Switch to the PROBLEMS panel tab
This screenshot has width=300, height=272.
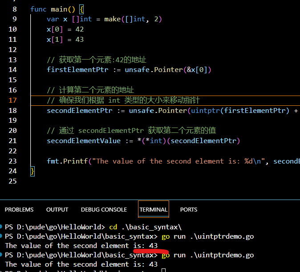pos(19,209)
